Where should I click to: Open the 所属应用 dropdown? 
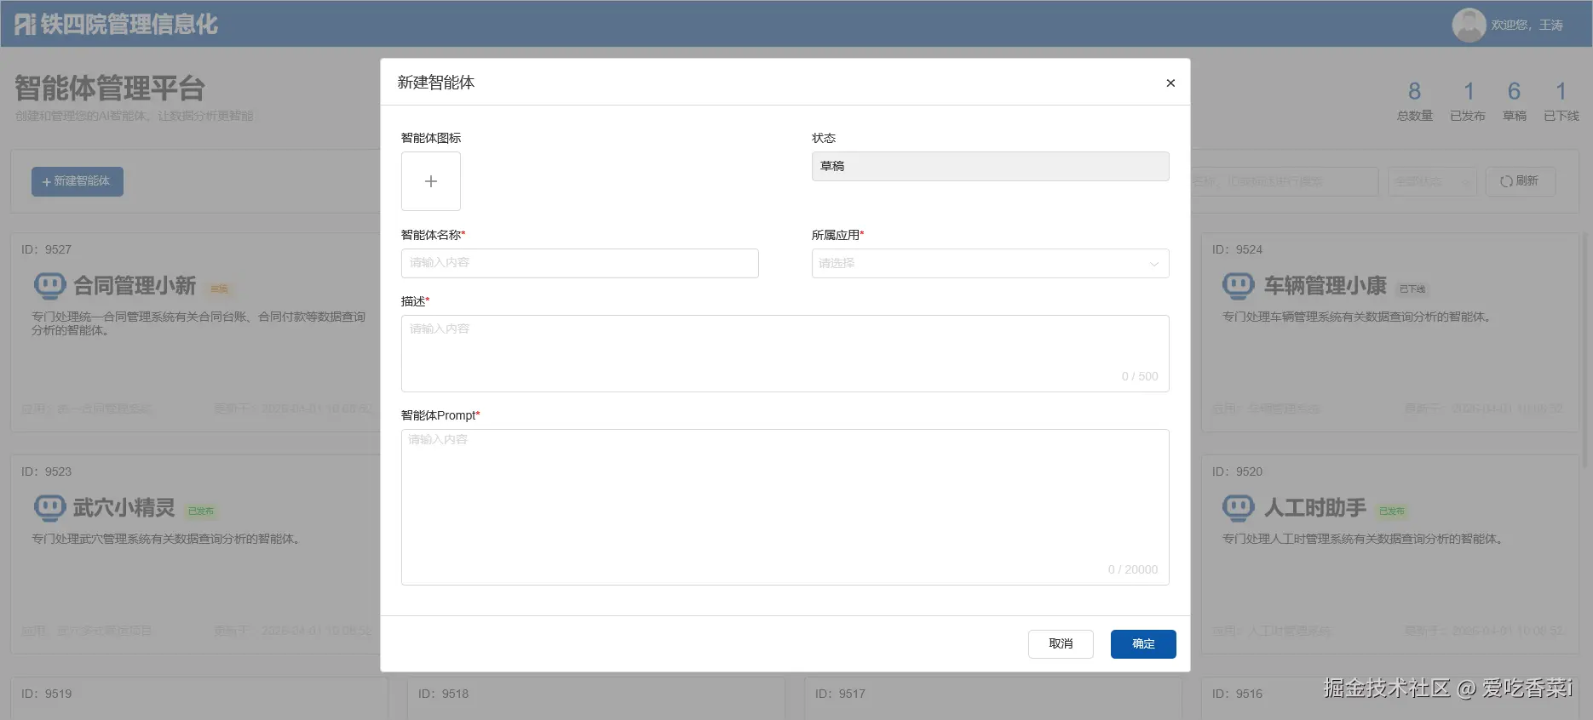990,263
